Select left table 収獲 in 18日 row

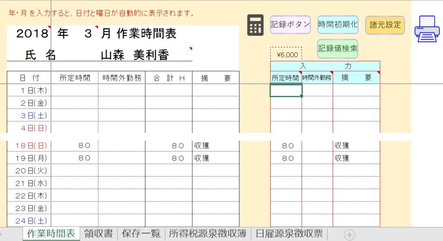(x=216, y=146)
